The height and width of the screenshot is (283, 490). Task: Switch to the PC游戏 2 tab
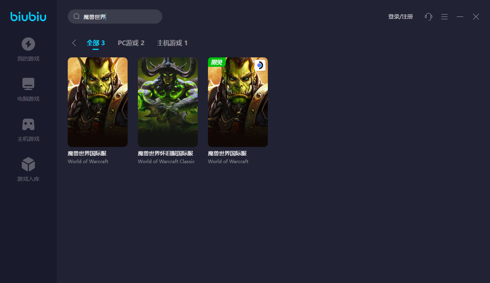pyautogui.click(x=131, y=43)
